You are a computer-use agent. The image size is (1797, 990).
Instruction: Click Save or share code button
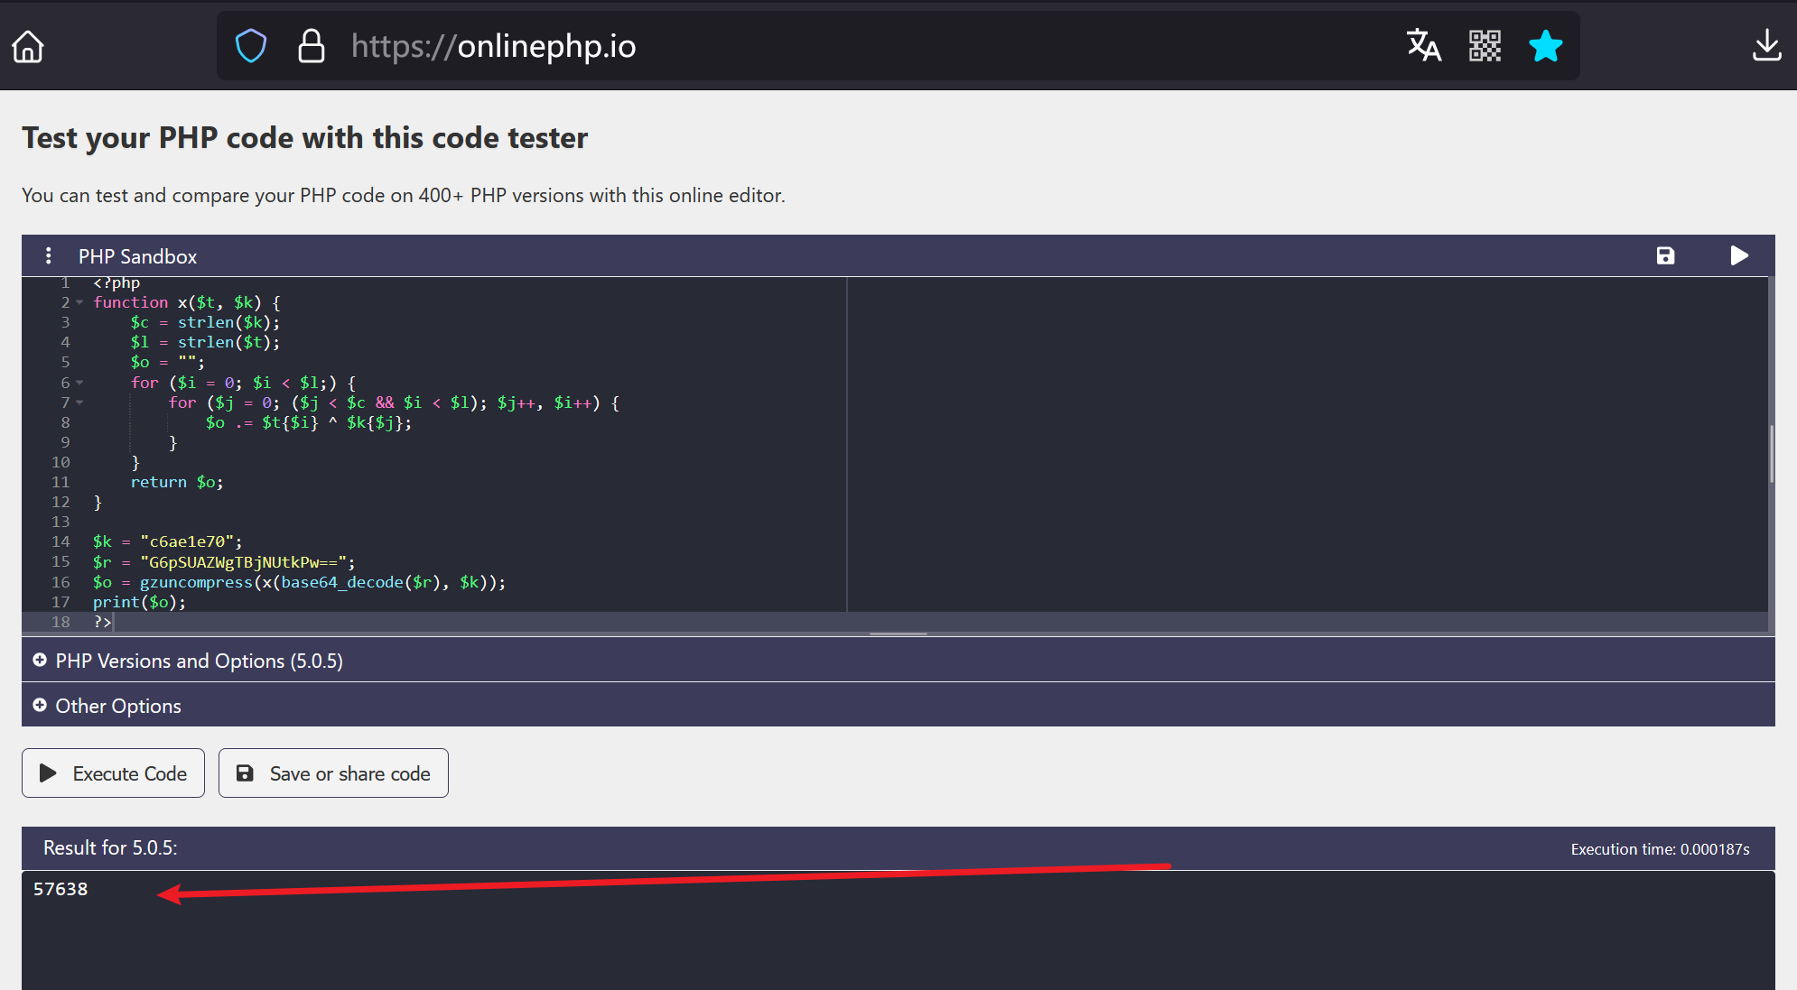[x=333, y=773]
